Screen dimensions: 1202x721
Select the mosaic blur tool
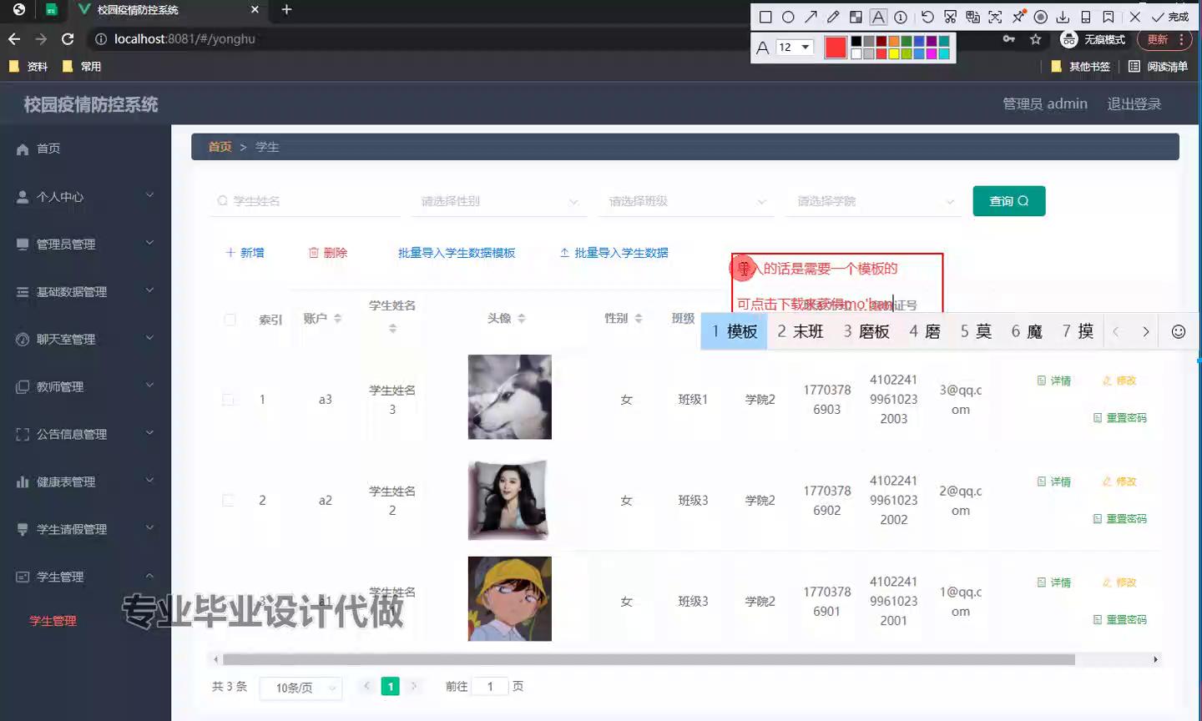tap(856, 17)
